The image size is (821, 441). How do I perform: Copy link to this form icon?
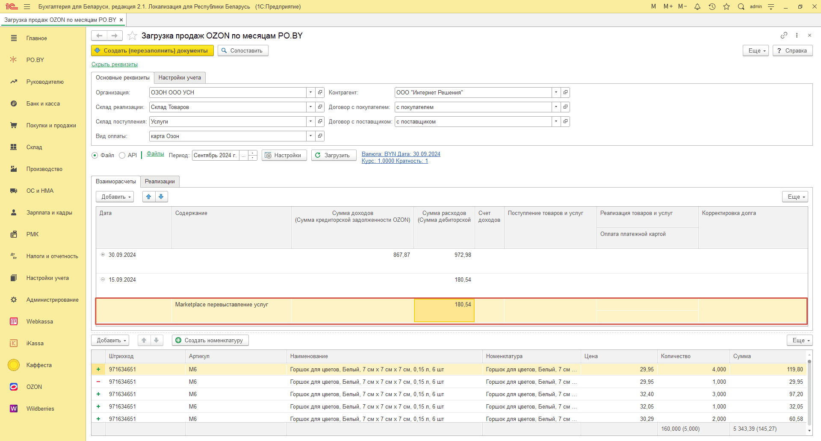784,35
